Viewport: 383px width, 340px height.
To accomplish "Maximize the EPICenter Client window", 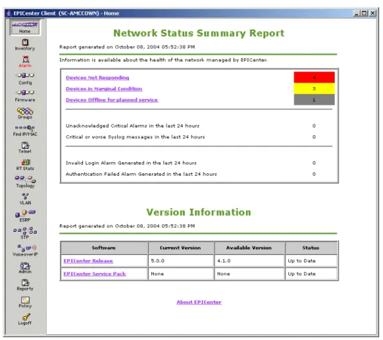I will pos(364,13).
